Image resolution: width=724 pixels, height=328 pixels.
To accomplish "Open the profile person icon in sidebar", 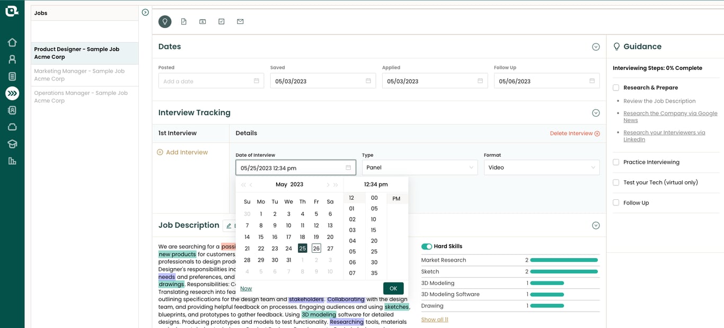I will point(12,59).
